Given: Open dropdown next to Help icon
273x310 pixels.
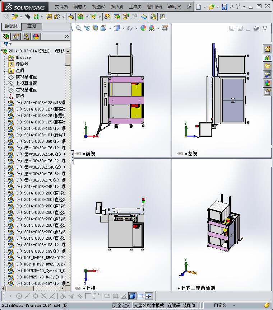Looking at the screenshot, I should pos(244,7).
